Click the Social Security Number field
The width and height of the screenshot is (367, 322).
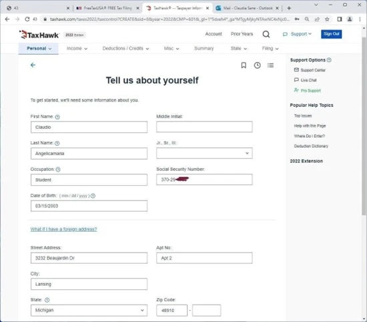point(204,180)
